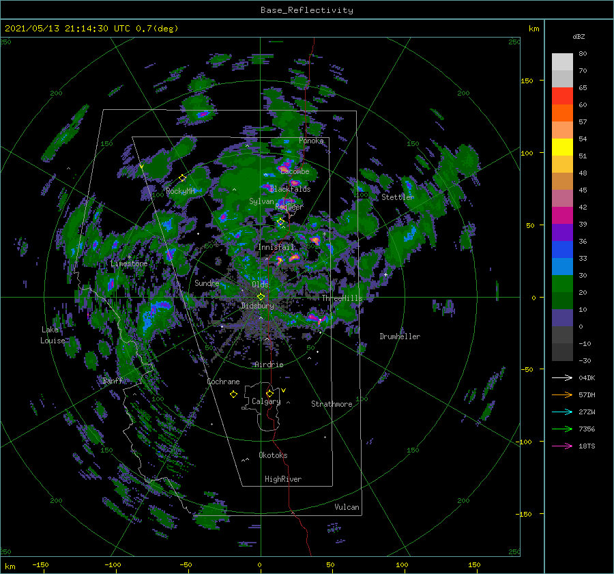Click the purple 36–39 dBZ swatch
The width and height of the screenshot is (614, 574).
click(x=562, y=232)
